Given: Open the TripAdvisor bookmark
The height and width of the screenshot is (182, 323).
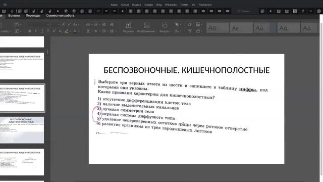Looking at the screenshot, I should pos(205,5).
